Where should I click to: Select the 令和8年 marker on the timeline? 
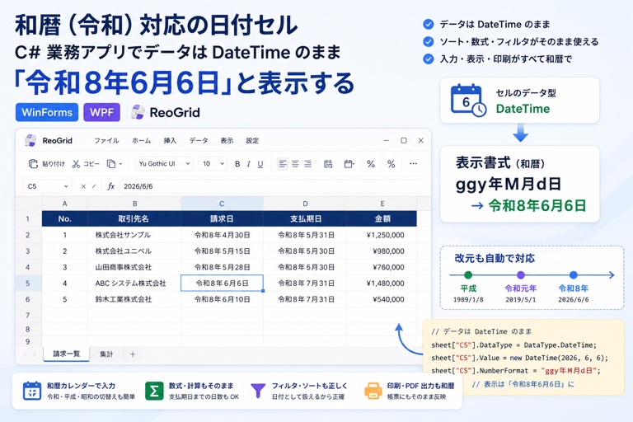574,275
